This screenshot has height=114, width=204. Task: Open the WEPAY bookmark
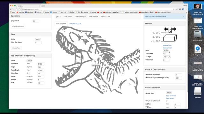click(38, 12)
